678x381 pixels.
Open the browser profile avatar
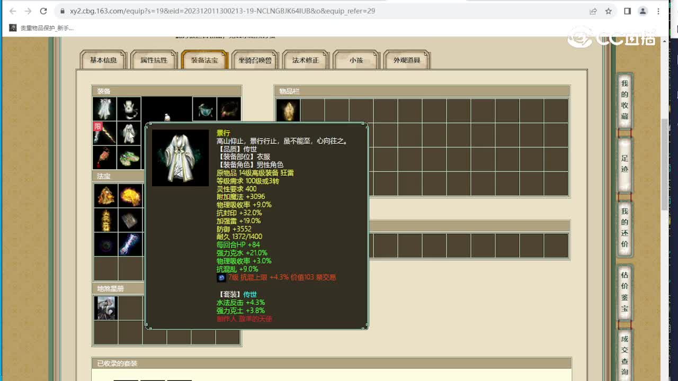(x=643, y=11)
